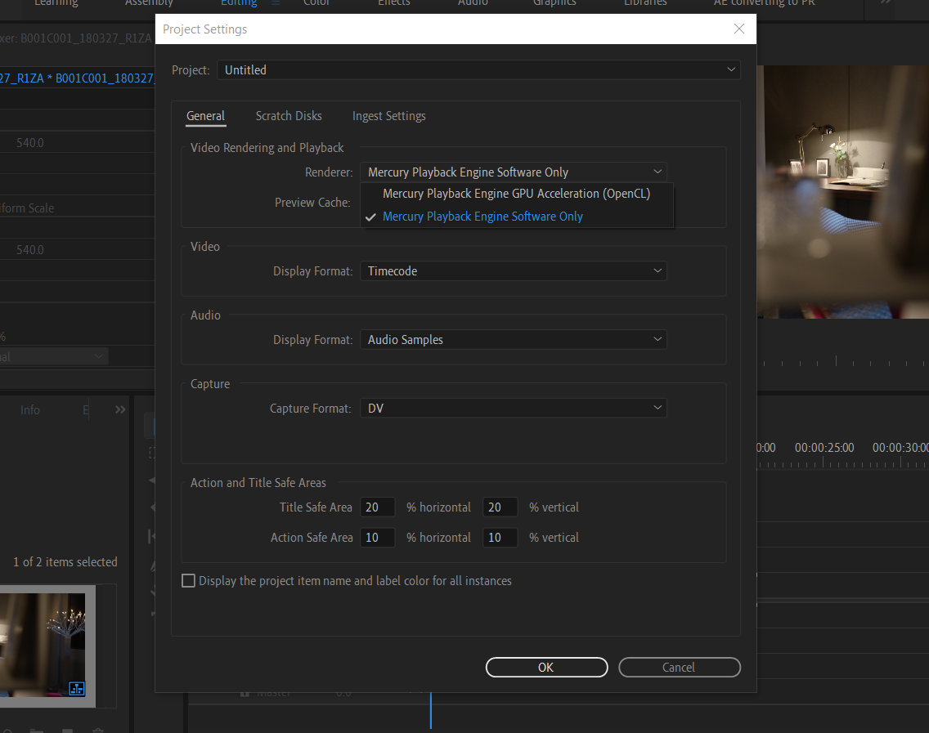929x733 pixels.
Task: Choose Mercury Playback Engine GPU Acceleration (OpenCL)
Action: [516, 194]
